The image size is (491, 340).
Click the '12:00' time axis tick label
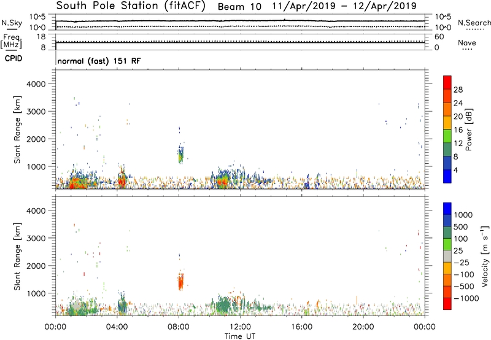tap(240, 327)
